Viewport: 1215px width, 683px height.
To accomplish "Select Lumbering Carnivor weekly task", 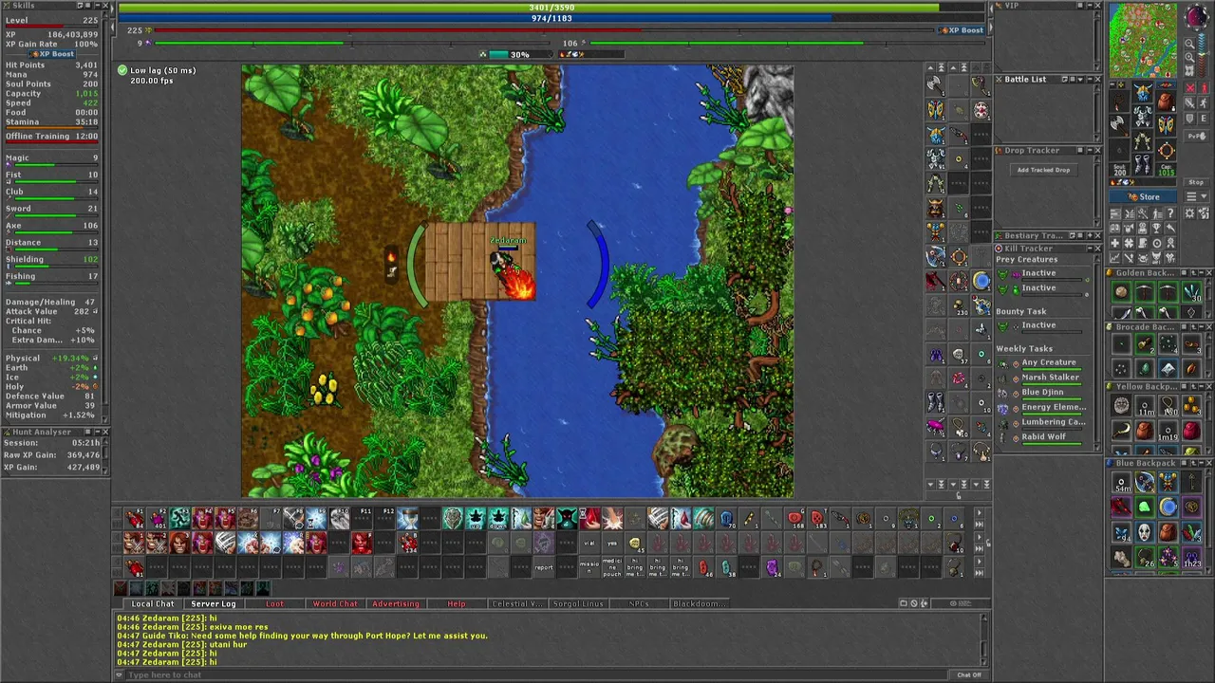I will pyautogui.click(x=1053, y=422).
